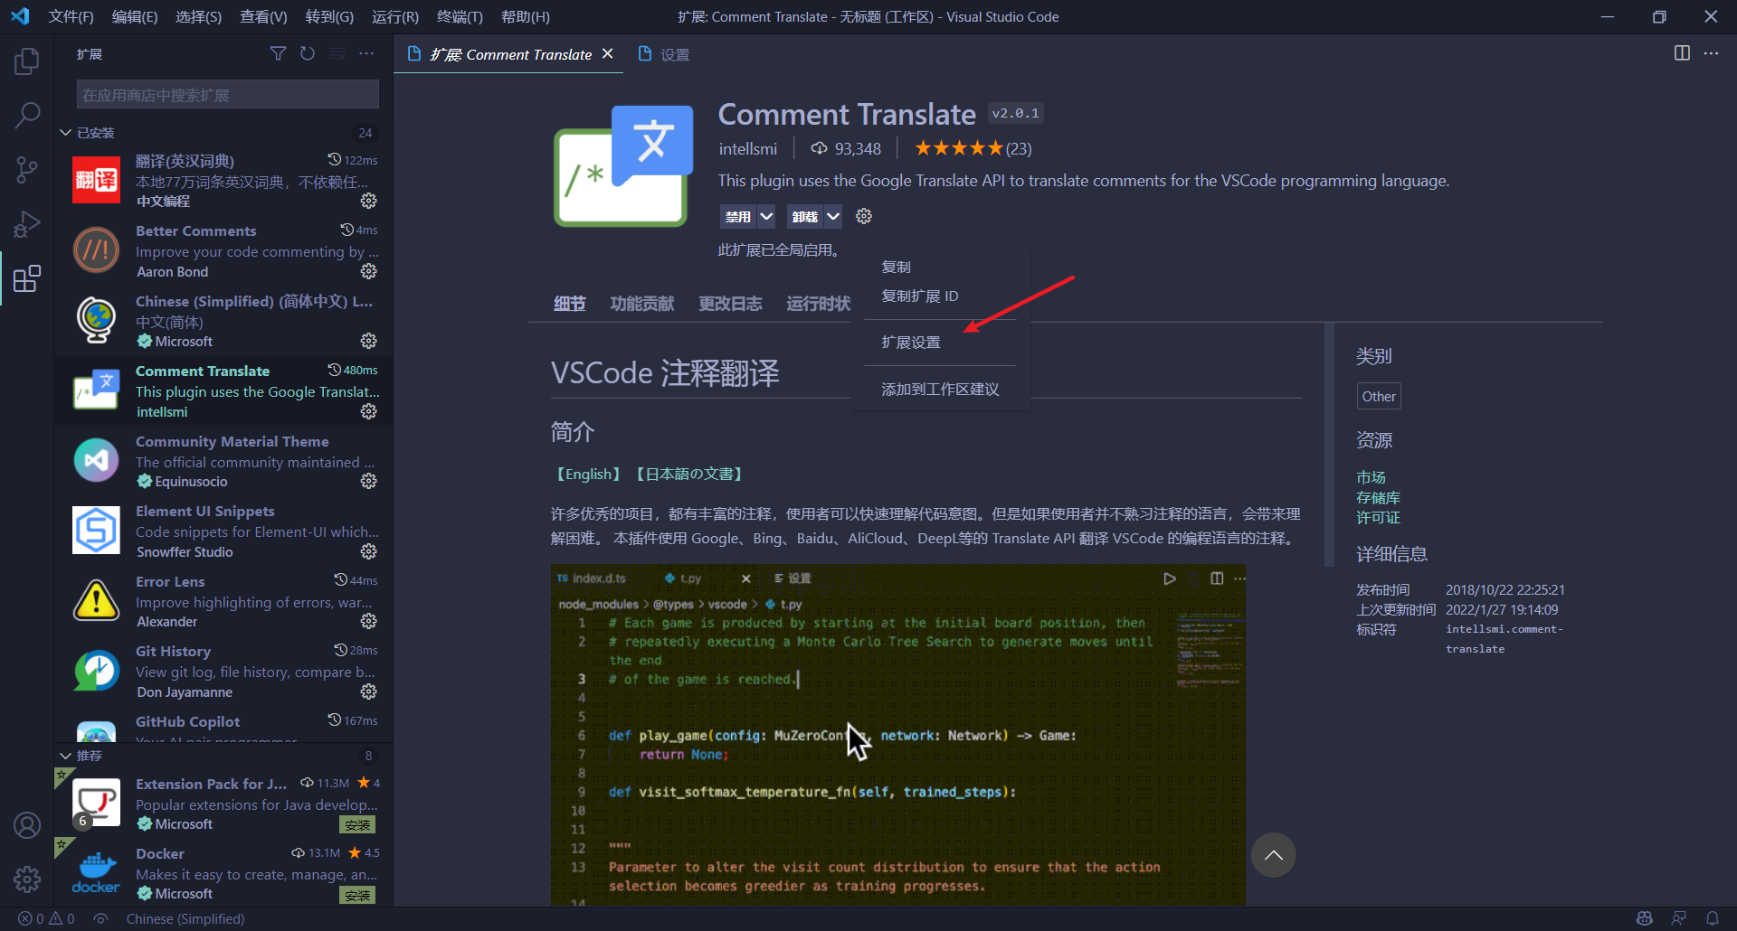Screen dimensions: 1737x931
Task: Open the 市场 resource link
Action: click(1371, 477)
